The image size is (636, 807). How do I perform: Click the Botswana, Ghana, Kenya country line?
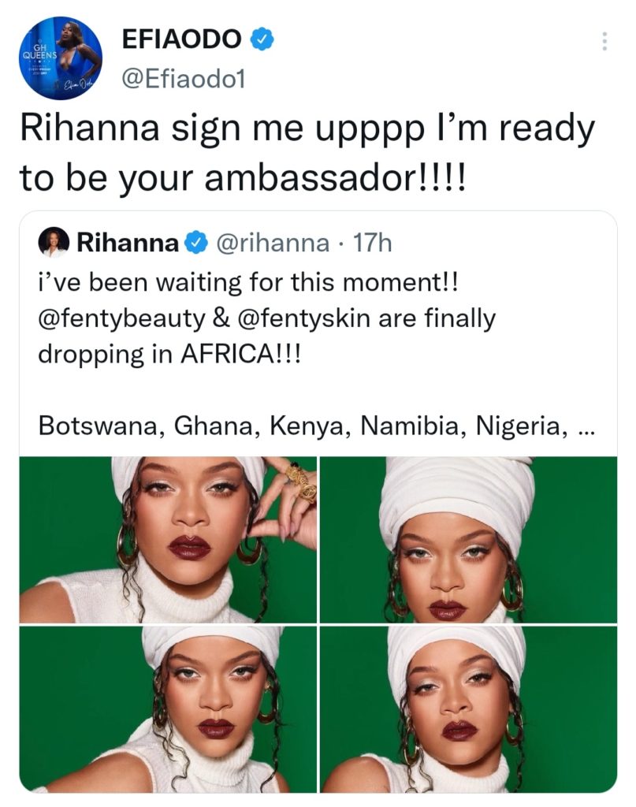click(317, 426)
